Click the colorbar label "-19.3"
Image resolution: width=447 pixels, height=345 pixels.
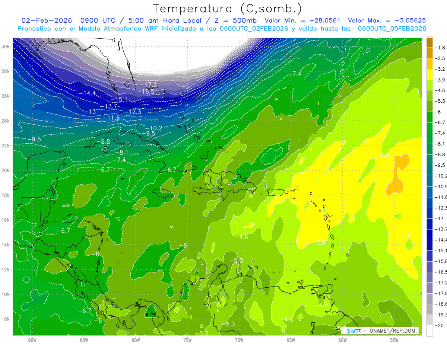pos(441,315)
